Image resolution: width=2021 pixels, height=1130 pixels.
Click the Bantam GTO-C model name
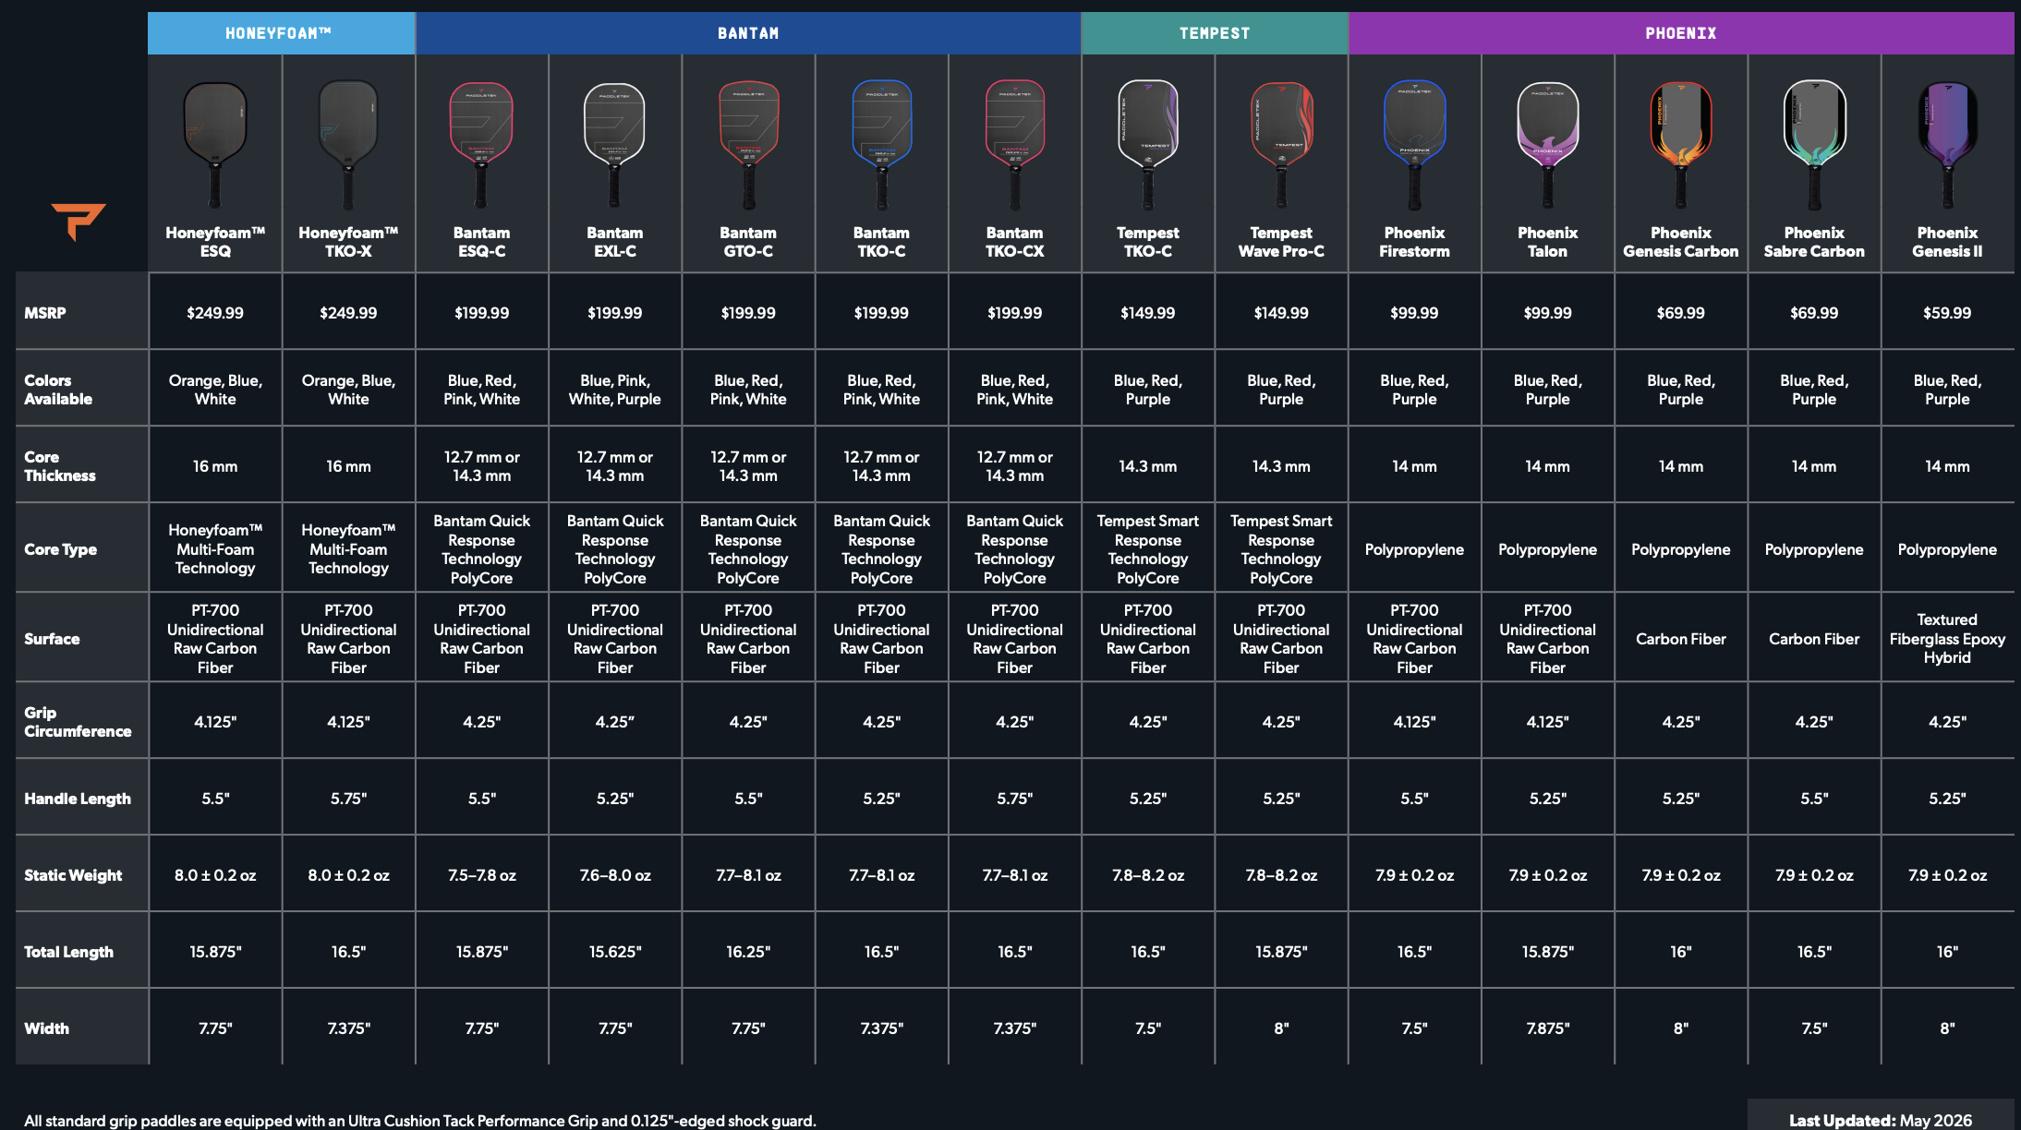pos(748,242)
